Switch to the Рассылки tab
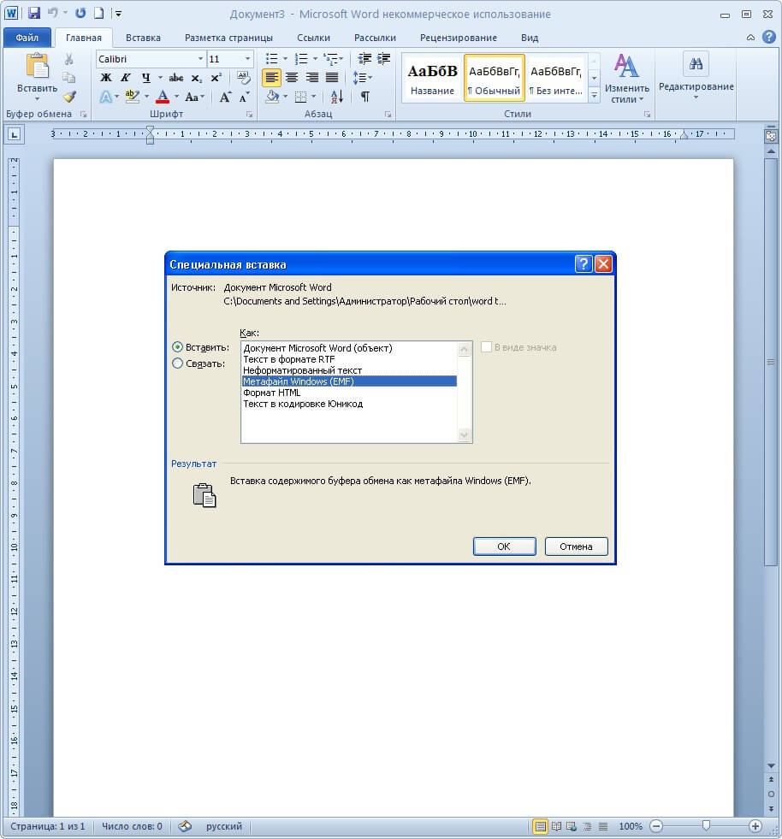782x839 pixels. [x=375, y=38]
